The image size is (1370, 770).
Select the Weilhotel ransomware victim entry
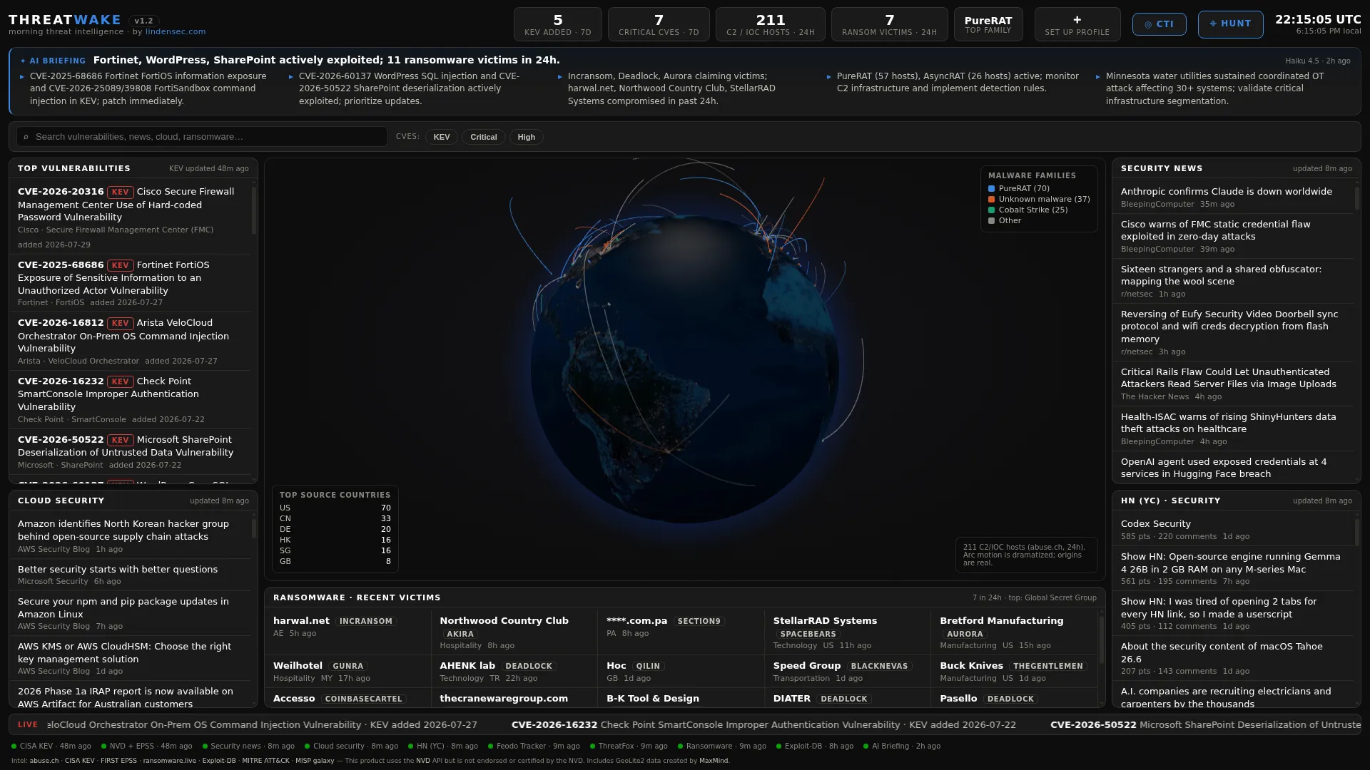(x=347, y=672)
